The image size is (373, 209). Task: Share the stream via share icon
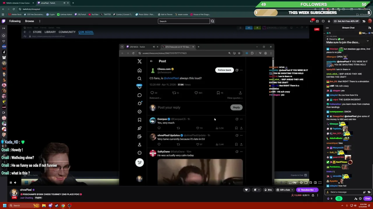[x=313, y=195]
